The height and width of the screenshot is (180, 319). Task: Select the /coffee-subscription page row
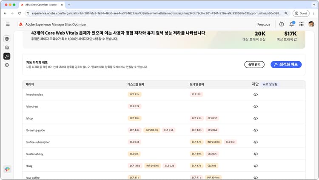point(164,142)
